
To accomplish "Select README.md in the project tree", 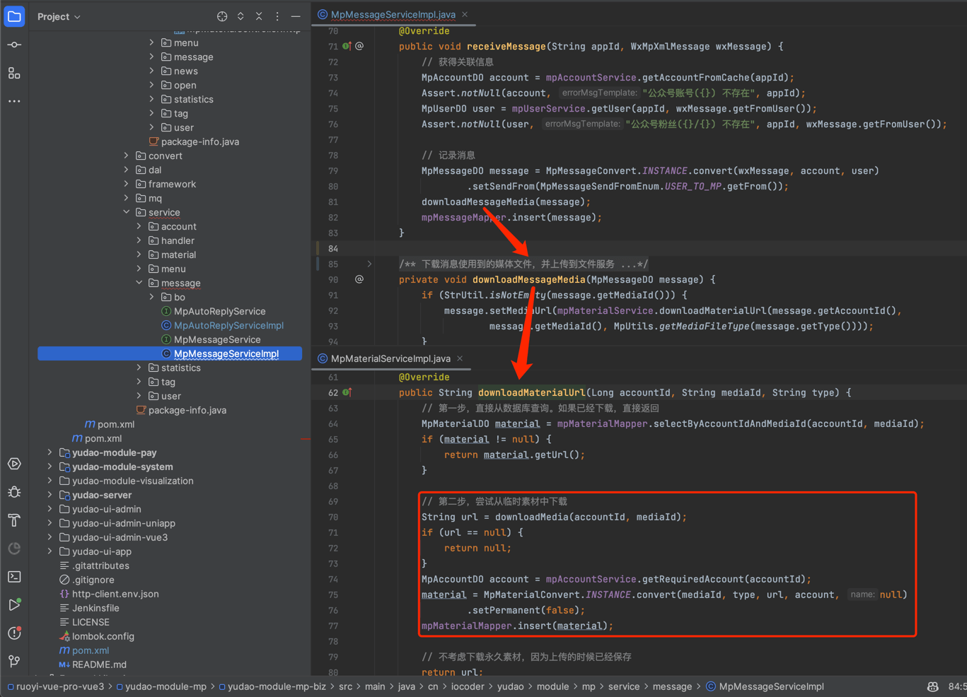I will 98,664.
